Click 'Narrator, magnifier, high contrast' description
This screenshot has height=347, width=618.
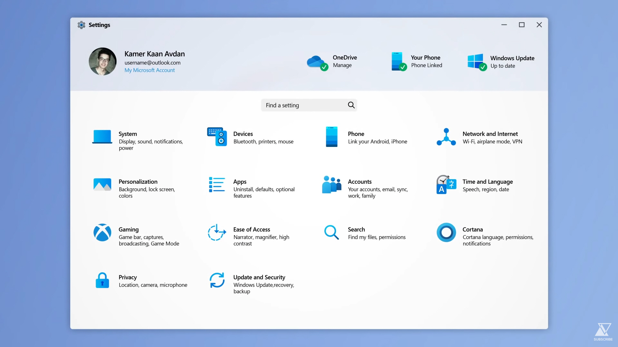tap(261, 240)
